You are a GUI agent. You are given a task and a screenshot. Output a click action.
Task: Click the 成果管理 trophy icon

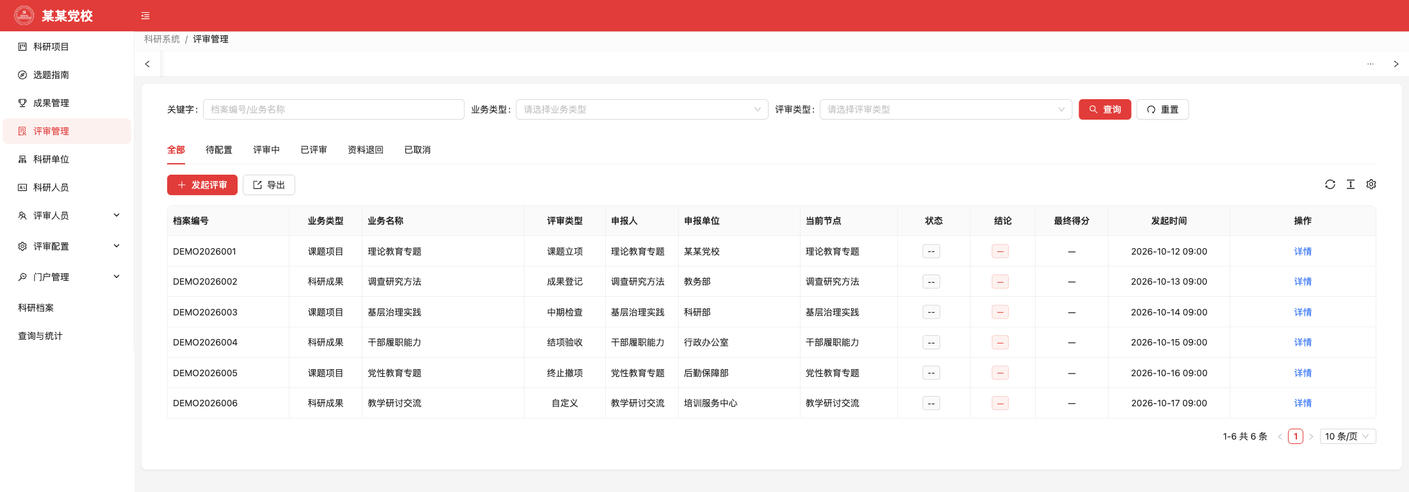(22, 103)
